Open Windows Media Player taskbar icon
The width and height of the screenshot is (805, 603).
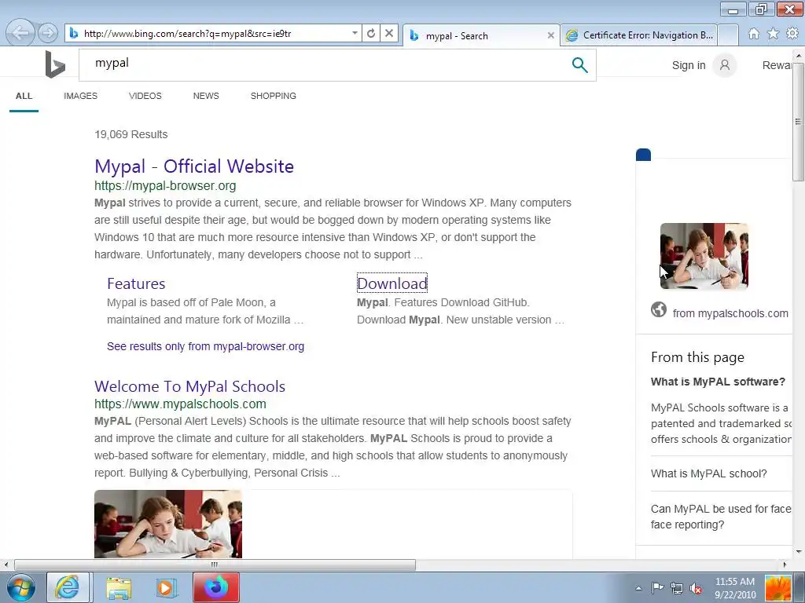[x=166, y=587]
